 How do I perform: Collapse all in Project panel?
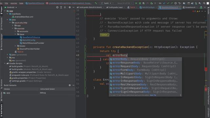[x=65, y=7]
